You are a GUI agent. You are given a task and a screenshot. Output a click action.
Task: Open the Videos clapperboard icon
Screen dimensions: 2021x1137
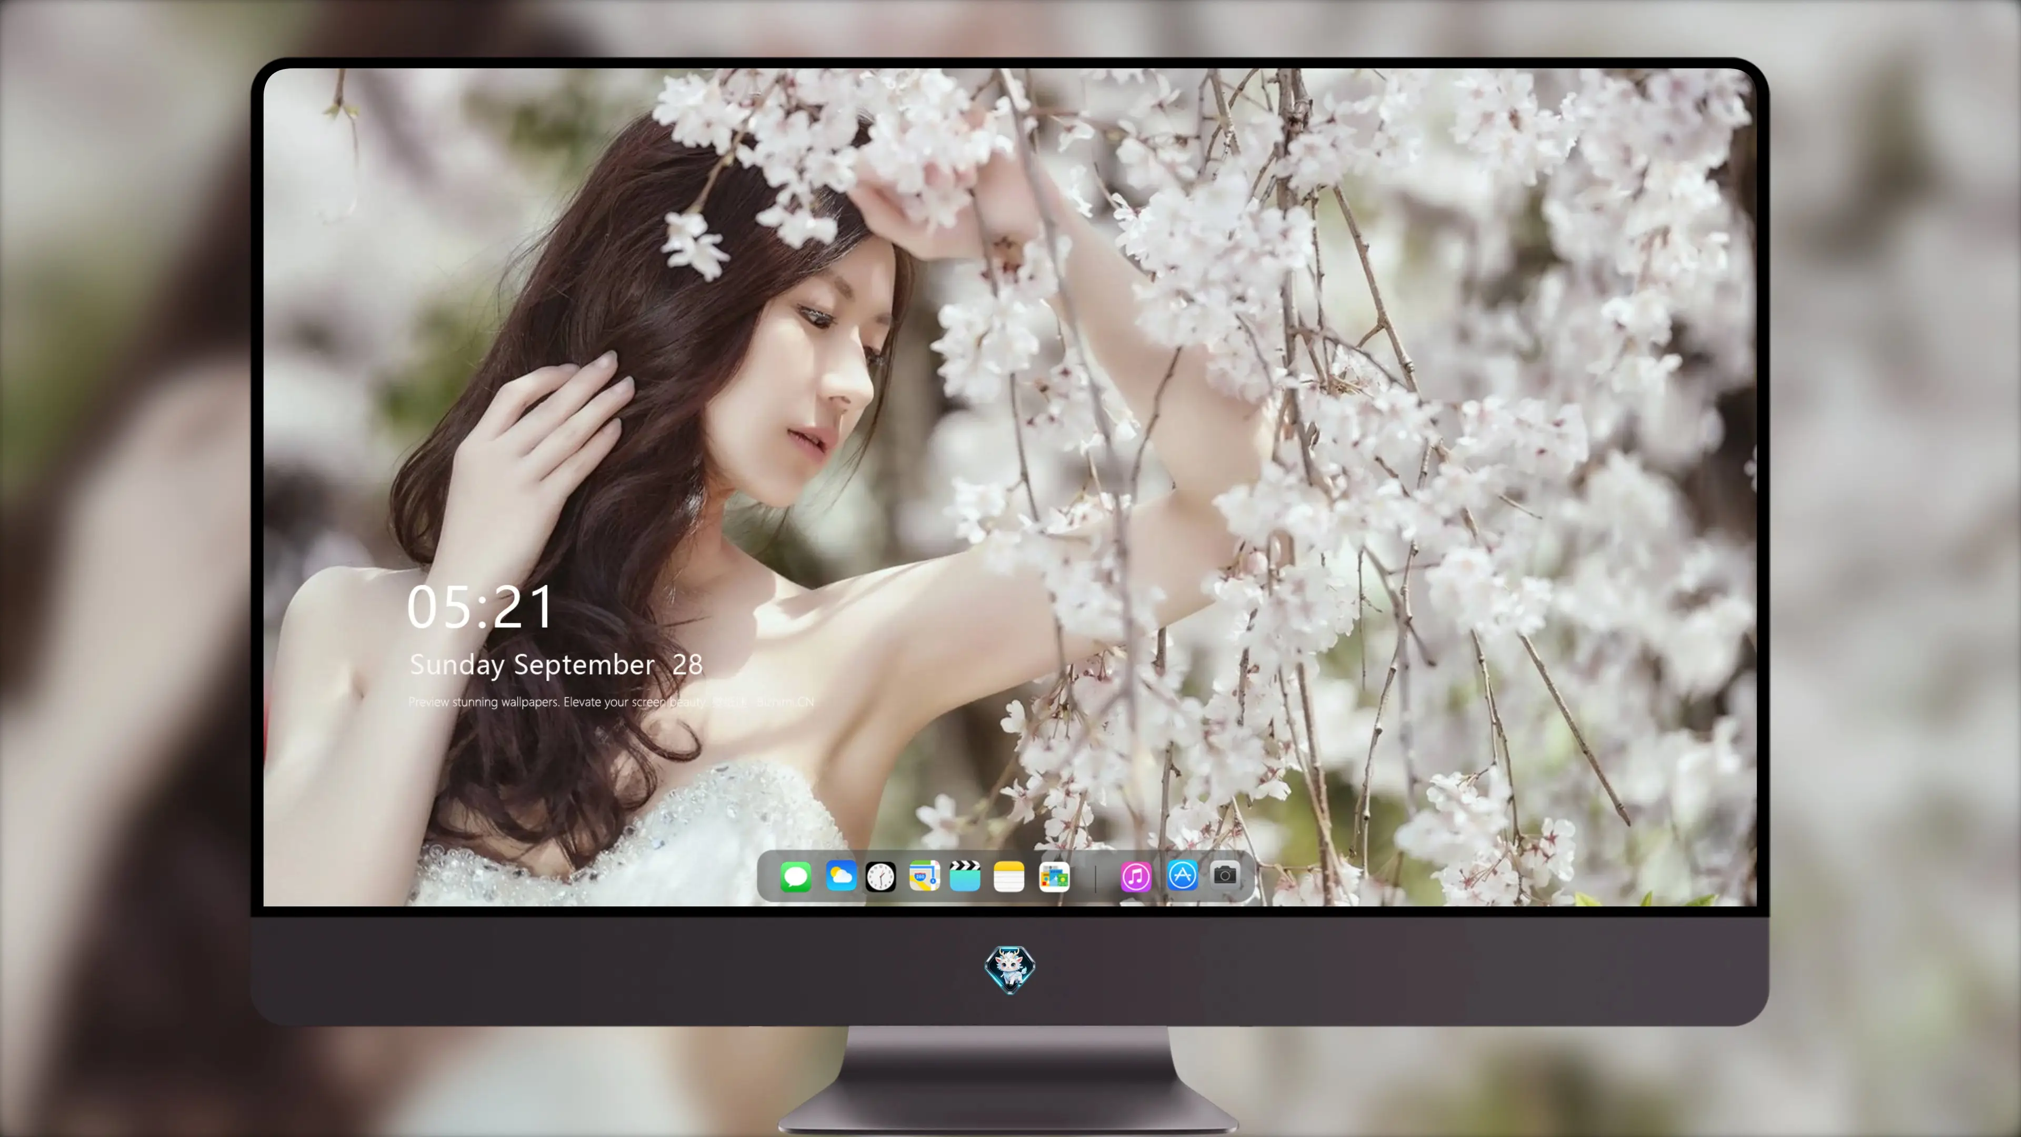(x=965, y=876)
